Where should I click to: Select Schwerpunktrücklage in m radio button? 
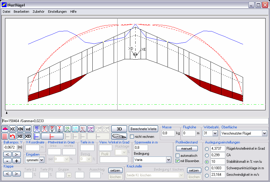click(x=207, y=168)
